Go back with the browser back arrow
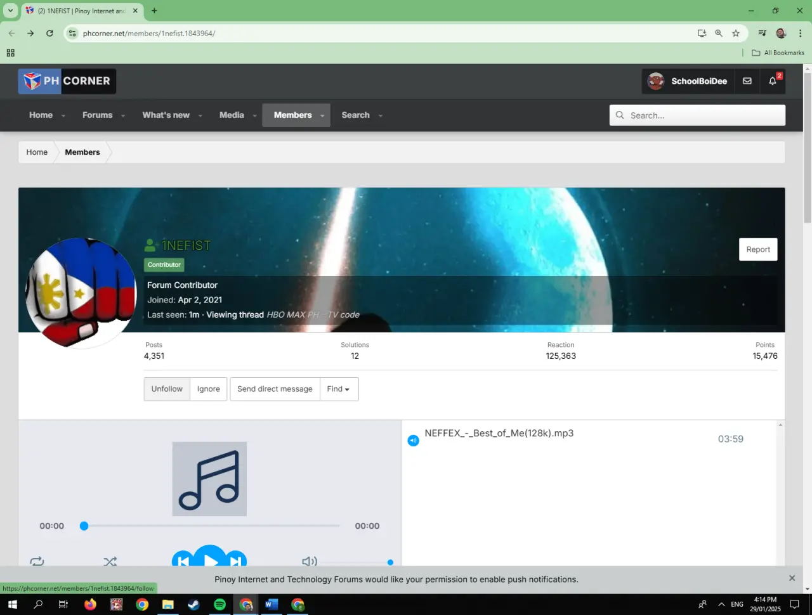 (x=11, y=33)
